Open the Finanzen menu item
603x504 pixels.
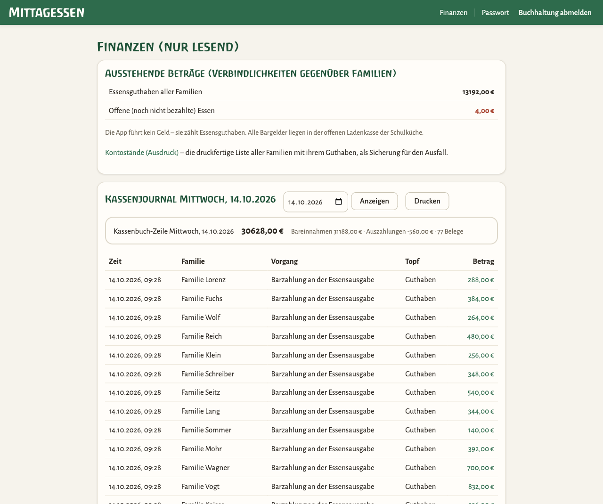tap(454, 13)
